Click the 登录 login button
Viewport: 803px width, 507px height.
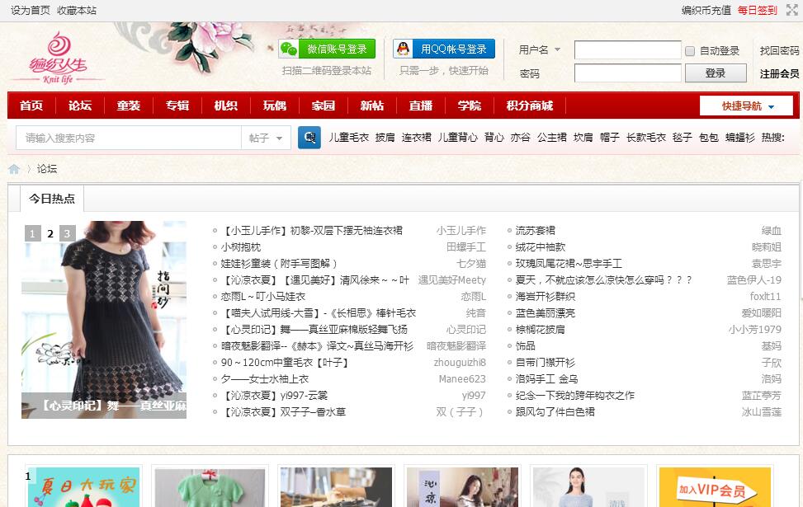716,73
